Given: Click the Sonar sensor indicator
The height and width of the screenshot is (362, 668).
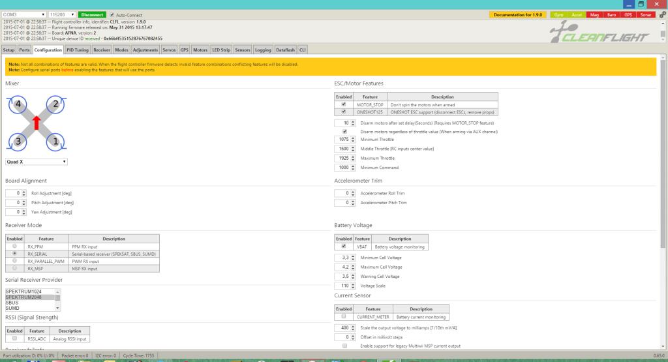Looking at the screenshot, I should pos(645,14).
